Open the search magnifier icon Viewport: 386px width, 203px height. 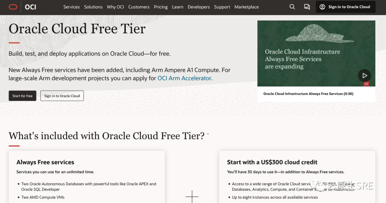tap(292, 7)
